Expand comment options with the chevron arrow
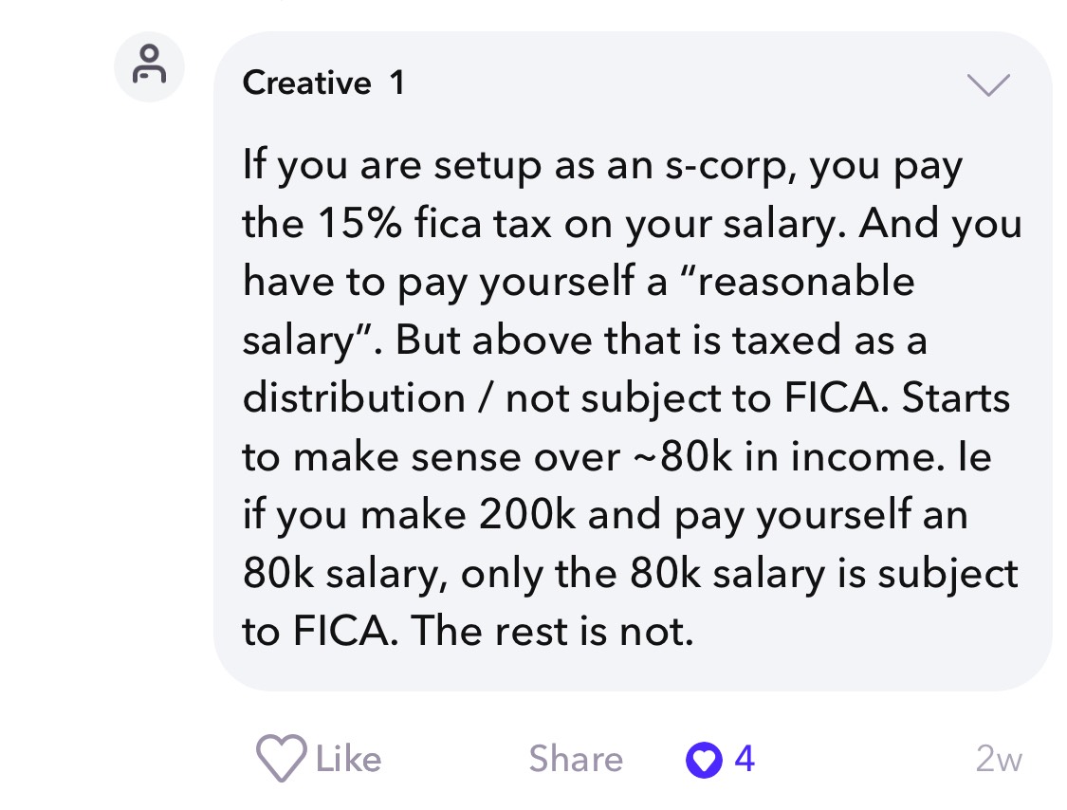1067x810 pixels. click(988, 84)
